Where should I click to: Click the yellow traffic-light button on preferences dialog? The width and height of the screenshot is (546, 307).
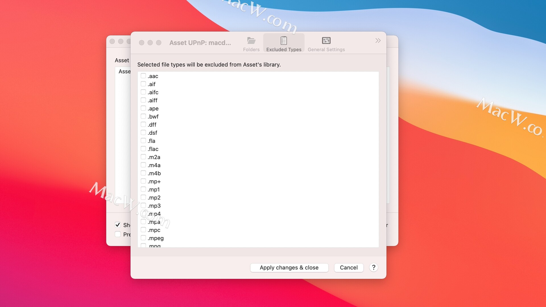click(150, 43)
